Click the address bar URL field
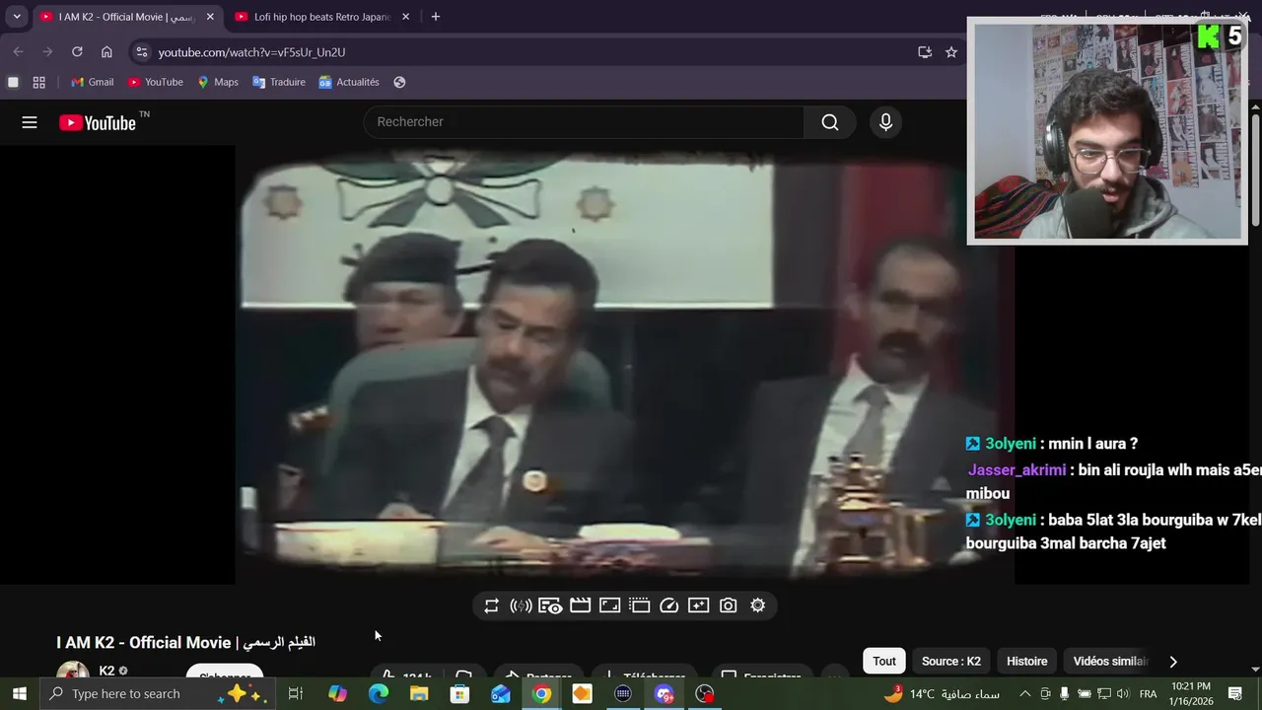Screen dimensions: 1262x710 (x=532, y=52)
